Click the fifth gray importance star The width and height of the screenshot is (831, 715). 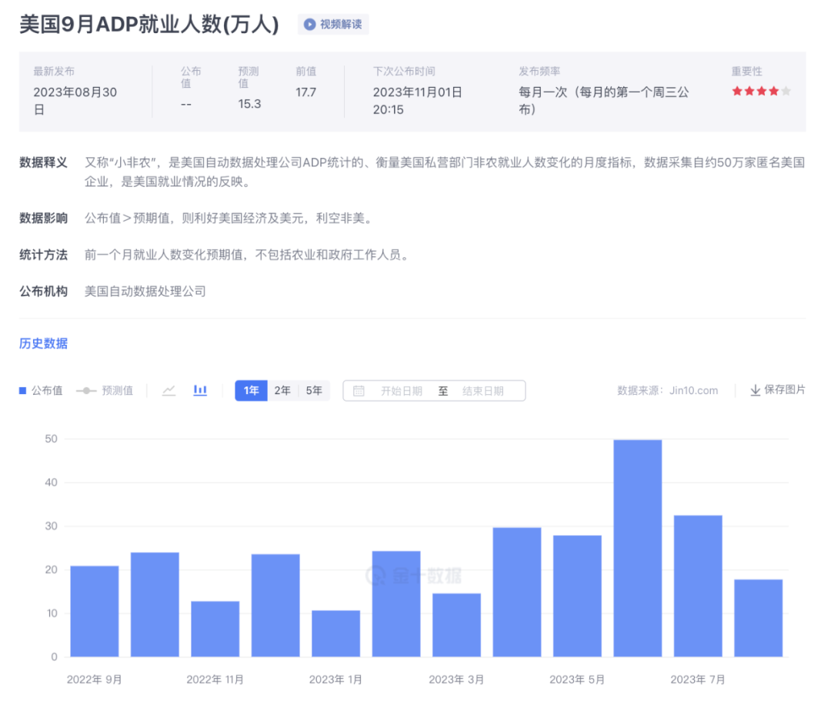(x=786, y=91)
